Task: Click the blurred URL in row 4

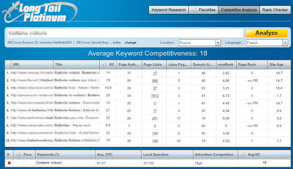Action: [32, 96]
